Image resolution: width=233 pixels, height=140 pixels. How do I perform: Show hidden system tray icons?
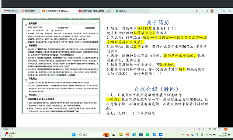pos(182,134)
